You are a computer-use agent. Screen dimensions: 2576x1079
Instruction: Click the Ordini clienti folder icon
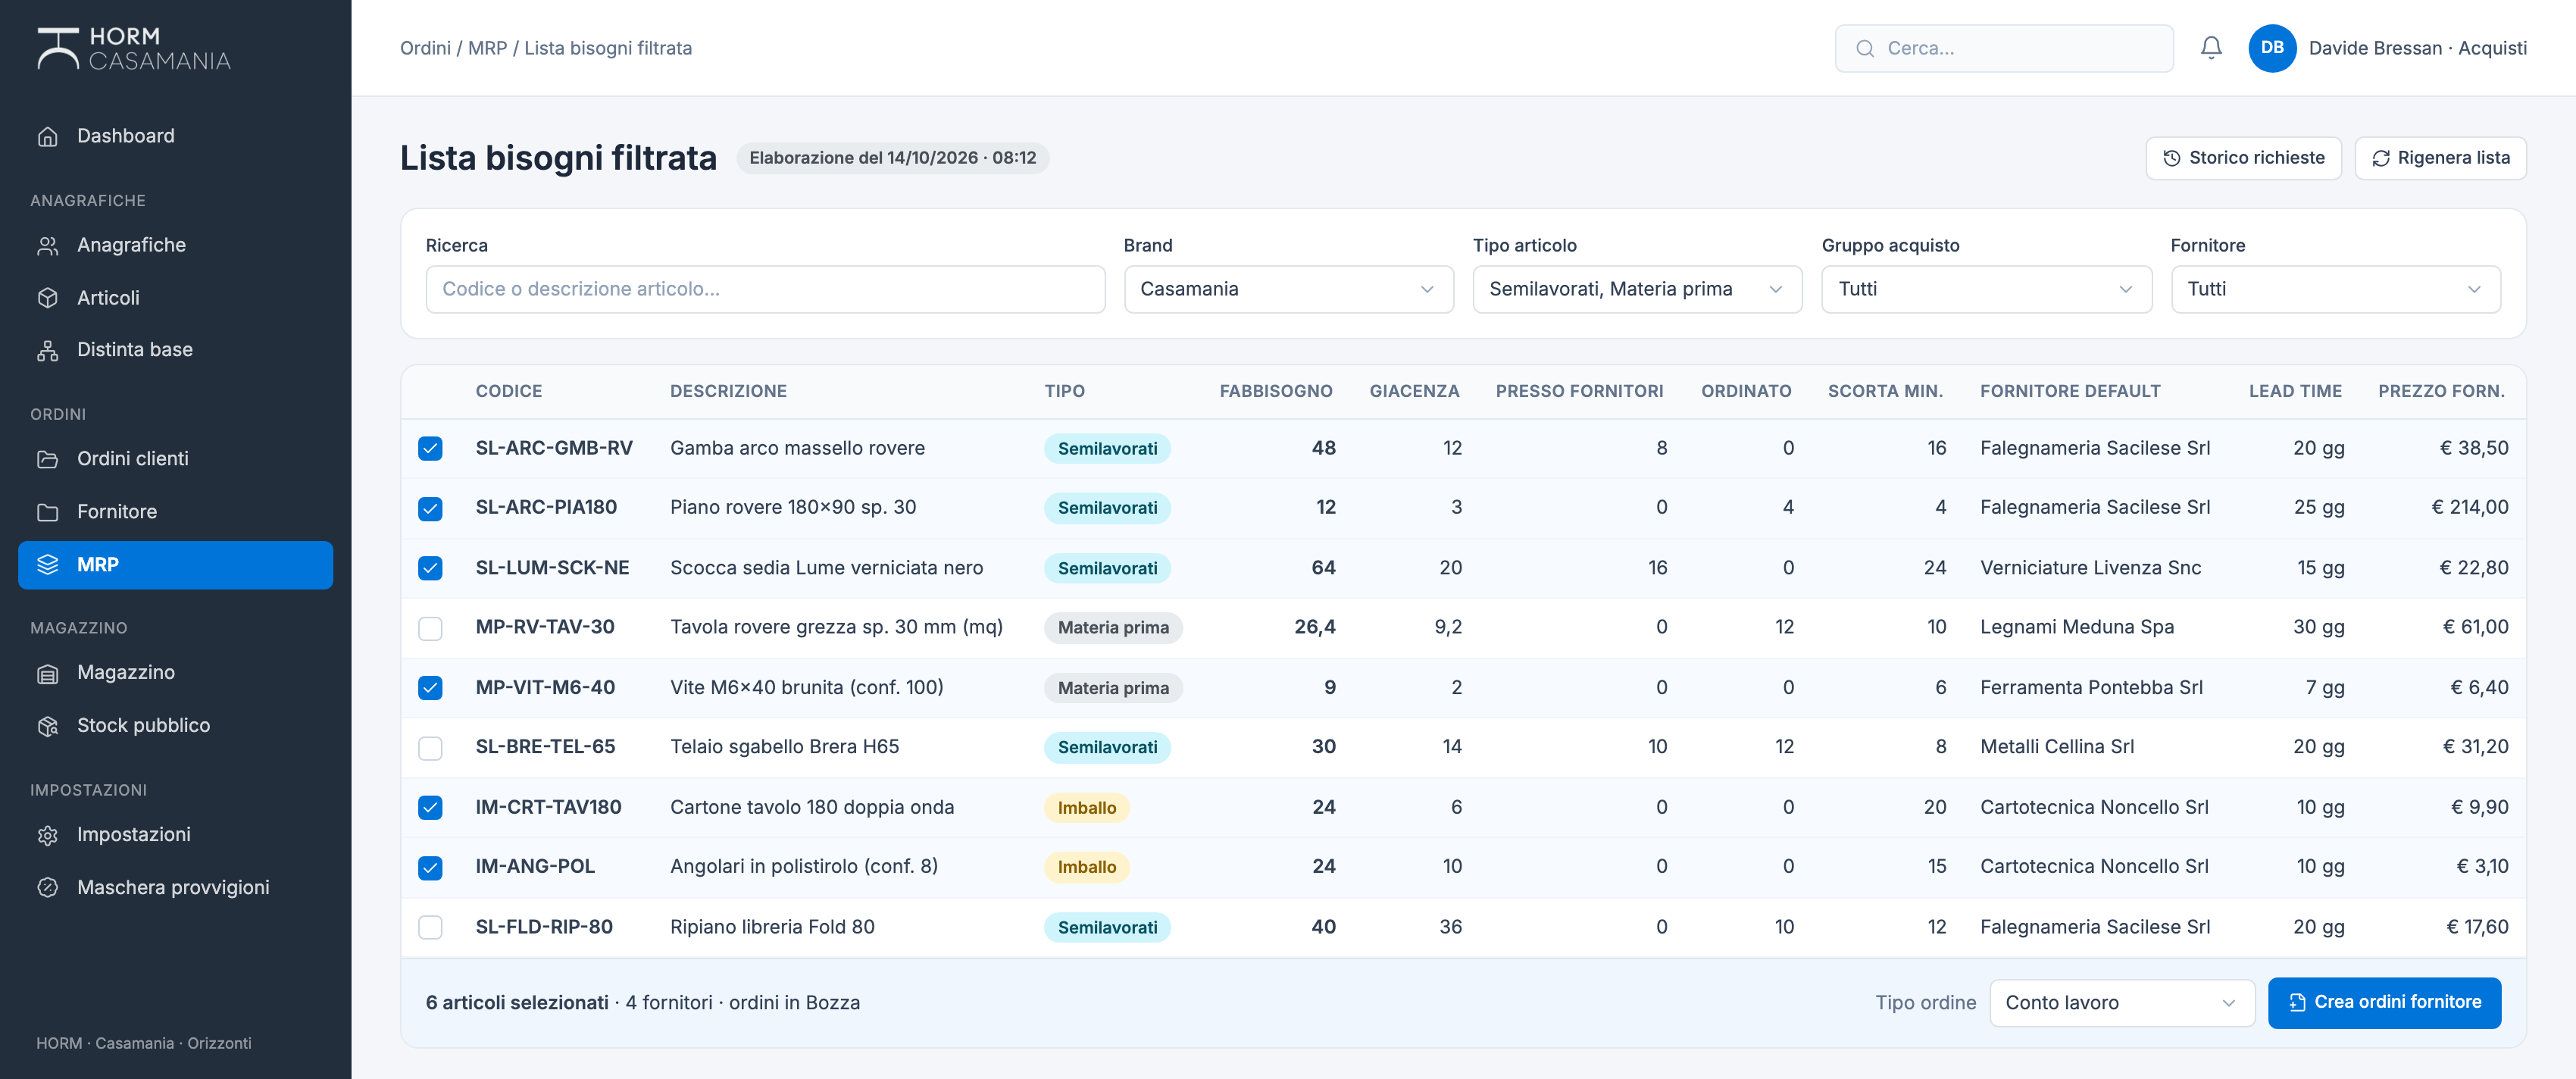48,459
